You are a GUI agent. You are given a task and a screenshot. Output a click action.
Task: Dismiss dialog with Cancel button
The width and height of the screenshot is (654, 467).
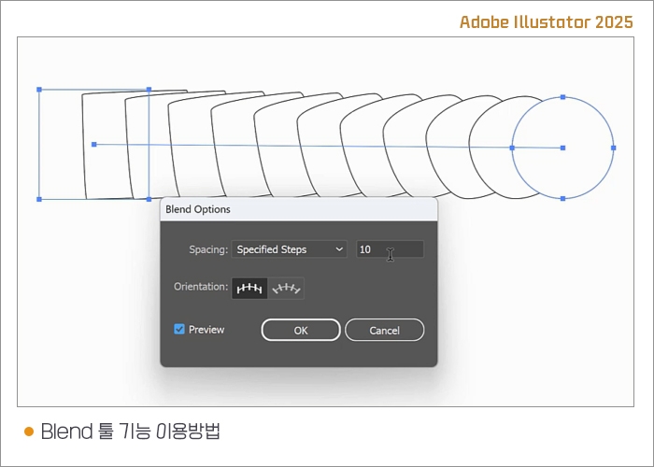[385, 331]
